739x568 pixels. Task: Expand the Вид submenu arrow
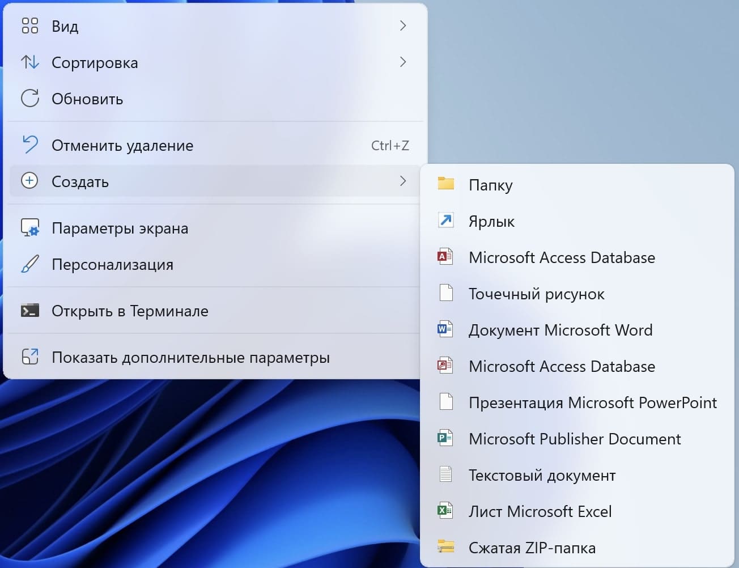click(x=403, y=26)
